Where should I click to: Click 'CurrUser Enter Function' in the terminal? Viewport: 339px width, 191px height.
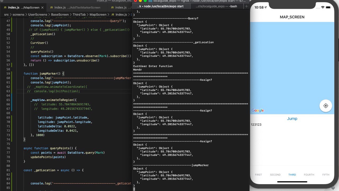(x=153, y=66)
